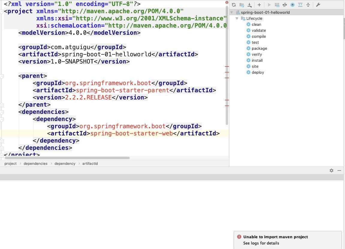Click 'artifactId' in the breadcrumb bar
This screenshot has height=249, width=345.
[x=90, y=164]
